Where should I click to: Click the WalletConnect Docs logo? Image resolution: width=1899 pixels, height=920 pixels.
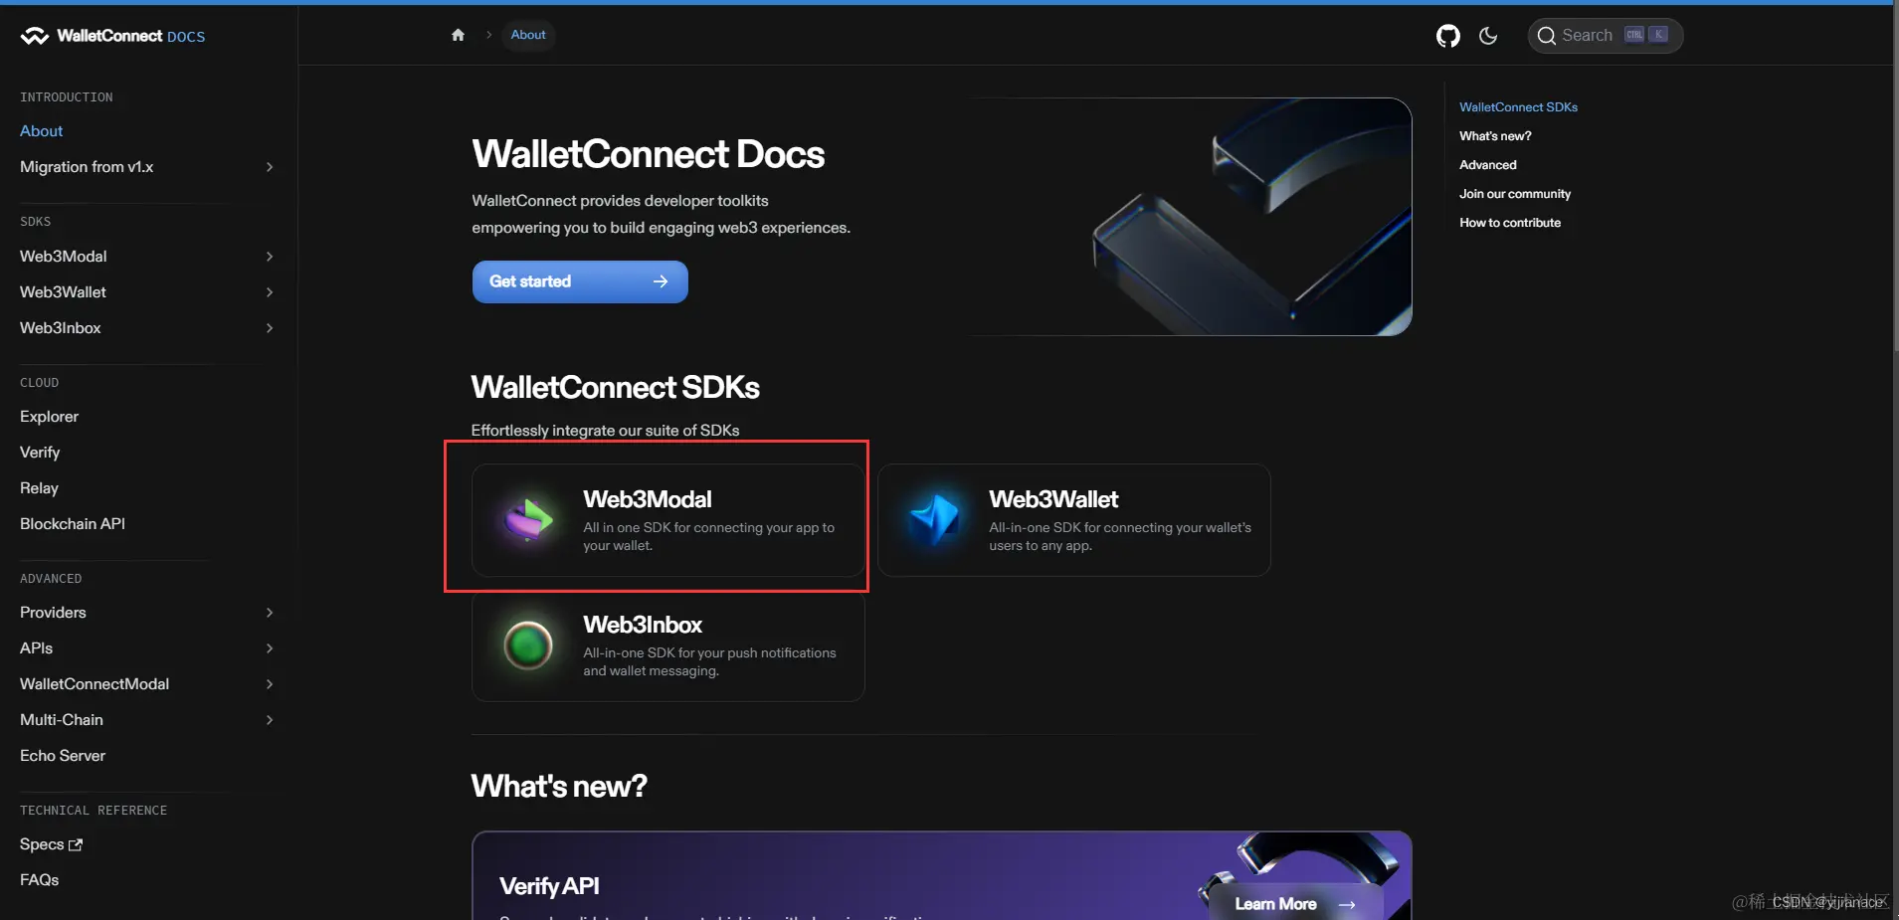[112, 36]
